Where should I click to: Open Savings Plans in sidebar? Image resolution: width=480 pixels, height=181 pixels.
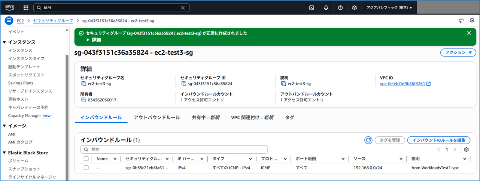tap(21, 83)
